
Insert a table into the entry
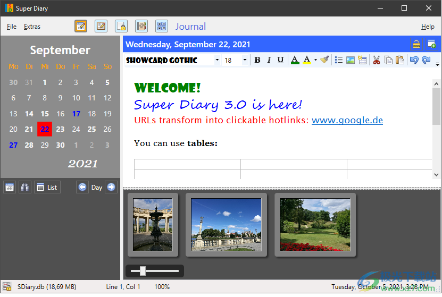click(362, 60)
